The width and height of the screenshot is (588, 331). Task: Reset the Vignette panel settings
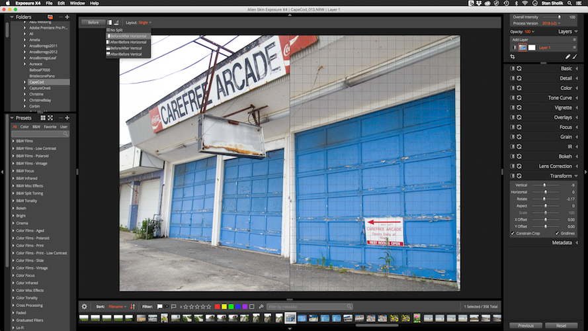click(519, 107)
